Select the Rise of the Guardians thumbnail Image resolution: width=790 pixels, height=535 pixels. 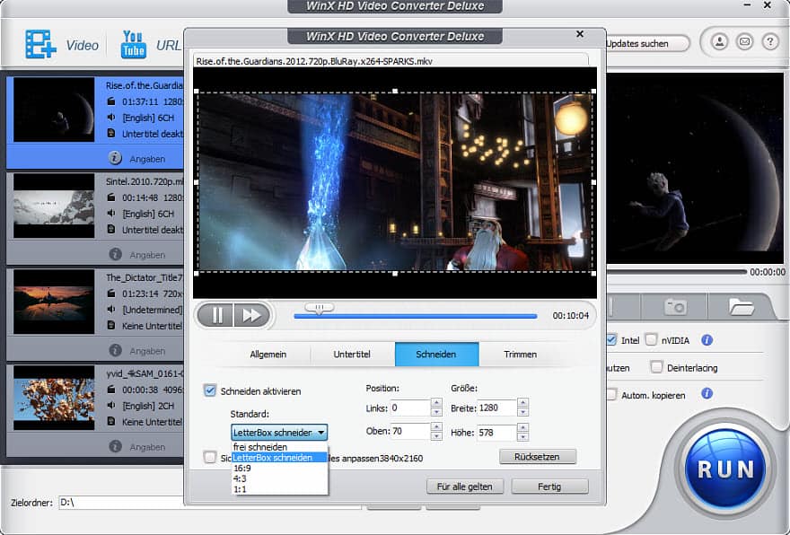click(54, 110)
